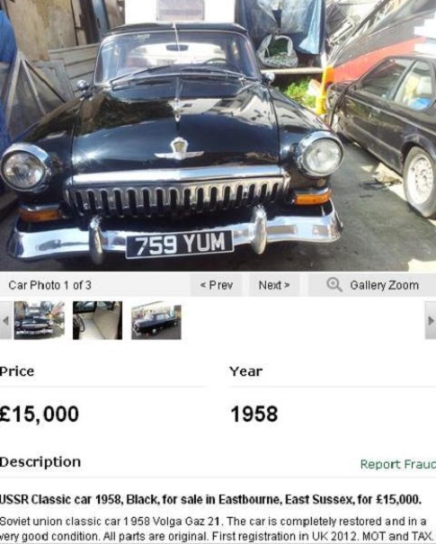Click the £15,000 price value
436x544 pixels.
(x=40, y=414)
